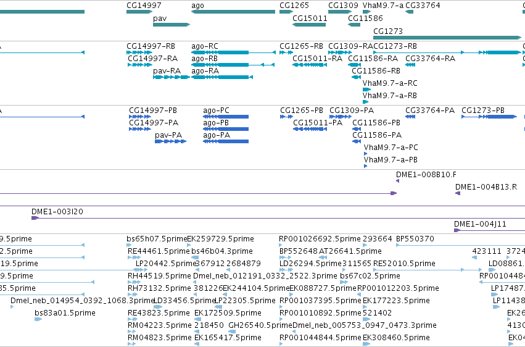Select the BP550370 EST label
This screenshot has width=525, height=347.
coord(415,239)
